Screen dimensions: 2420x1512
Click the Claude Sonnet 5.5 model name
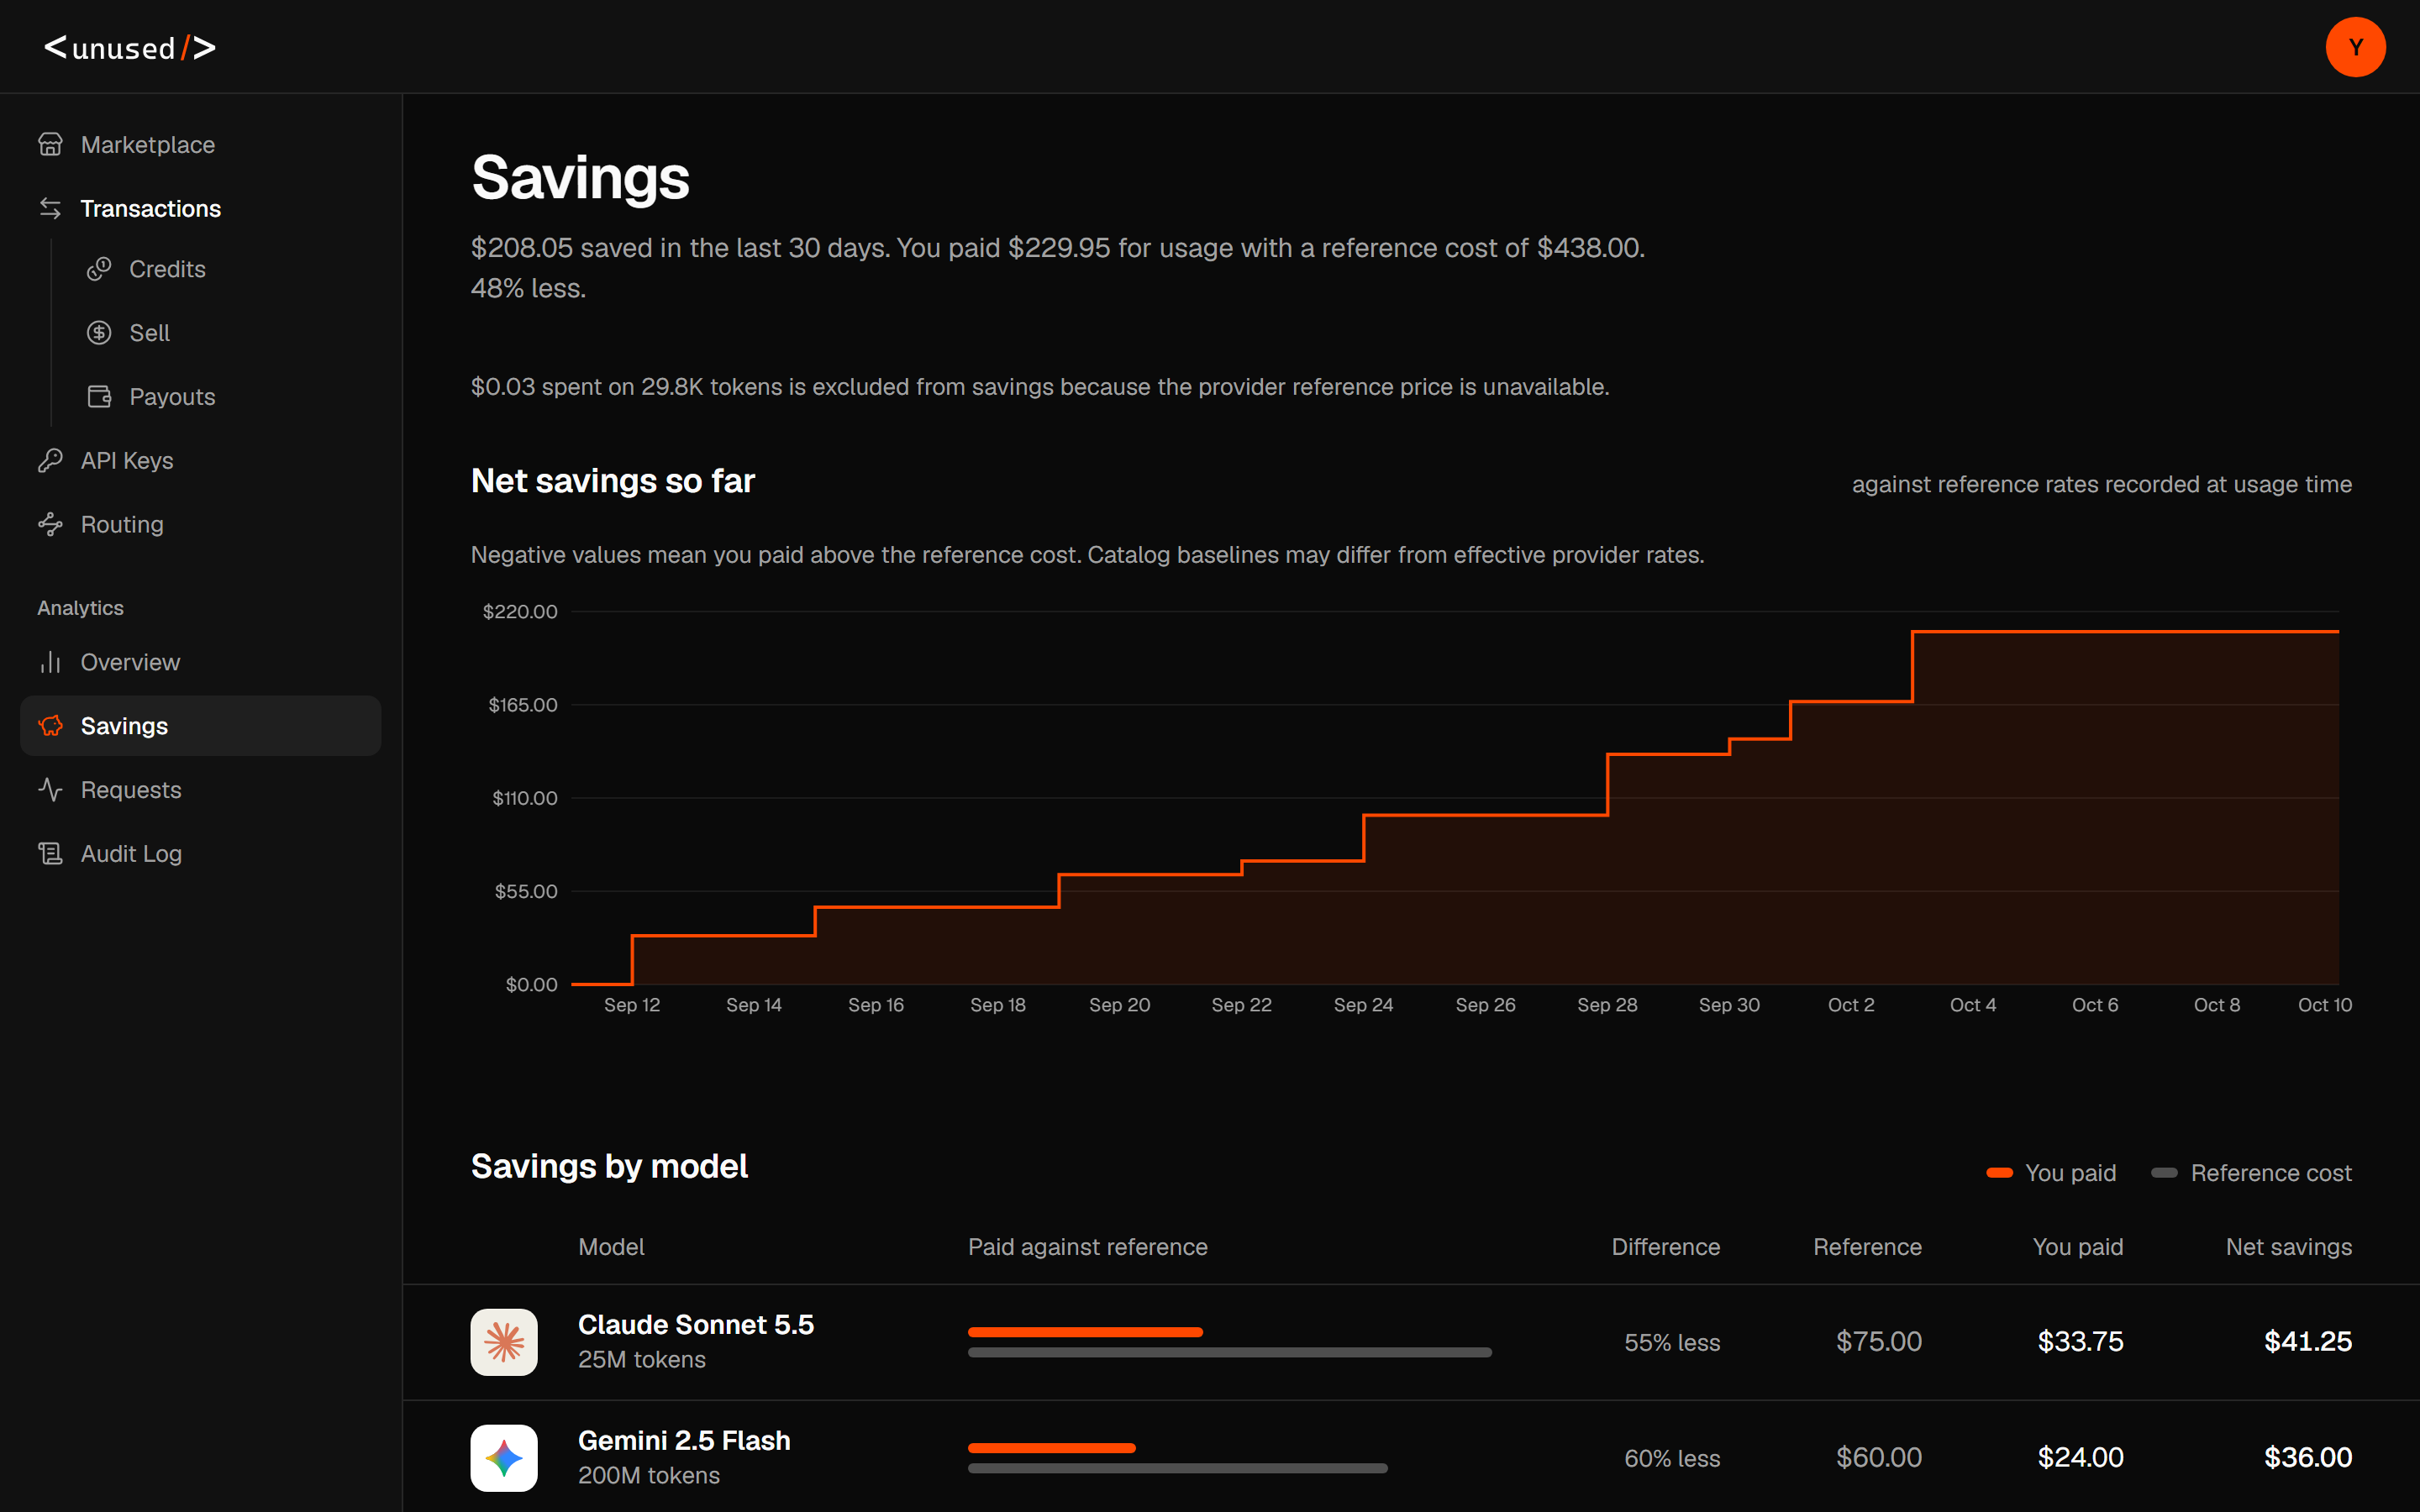(x=696, y=1325)
